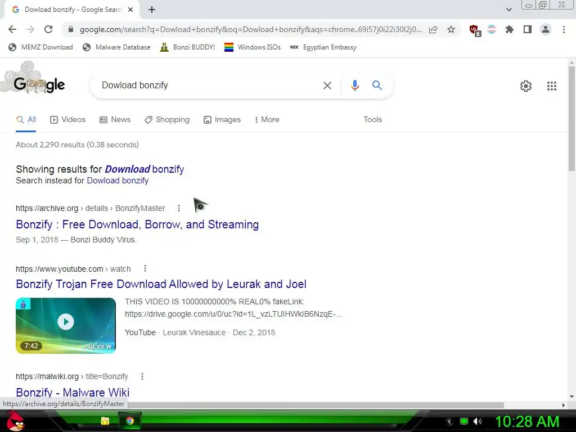Open 'Bonzify : Free Download, Borrow, and Streaming'
Screen dimensions: 576x432
[137, 224]
